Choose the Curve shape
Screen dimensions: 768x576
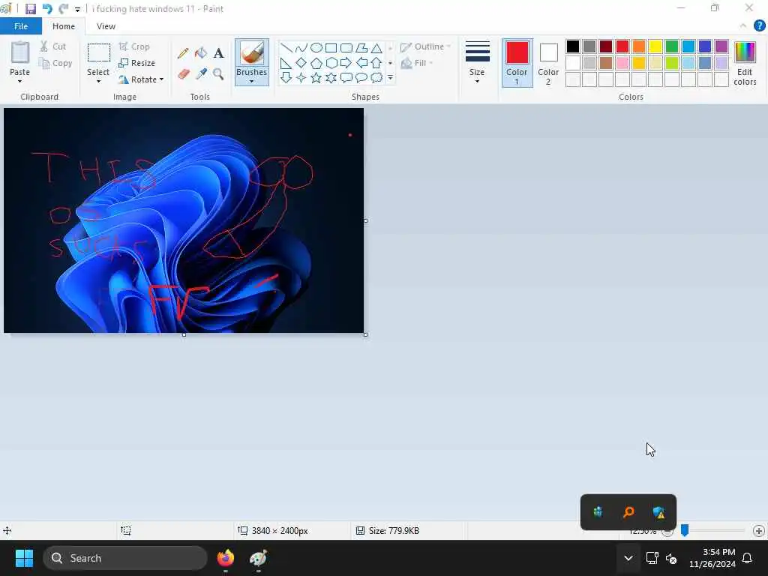pyautogui.click(x=301, y=47)
